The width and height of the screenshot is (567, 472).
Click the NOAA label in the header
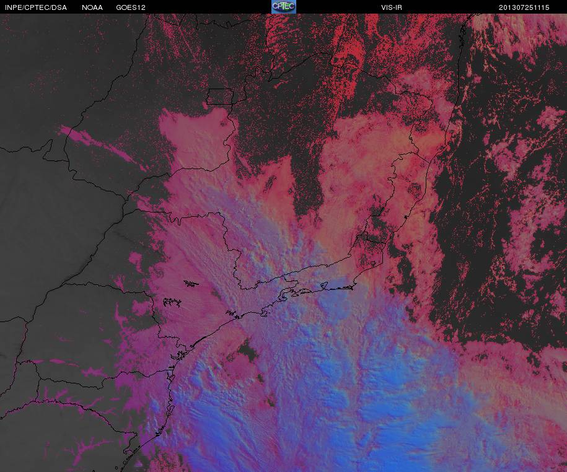tap(92, 7)
